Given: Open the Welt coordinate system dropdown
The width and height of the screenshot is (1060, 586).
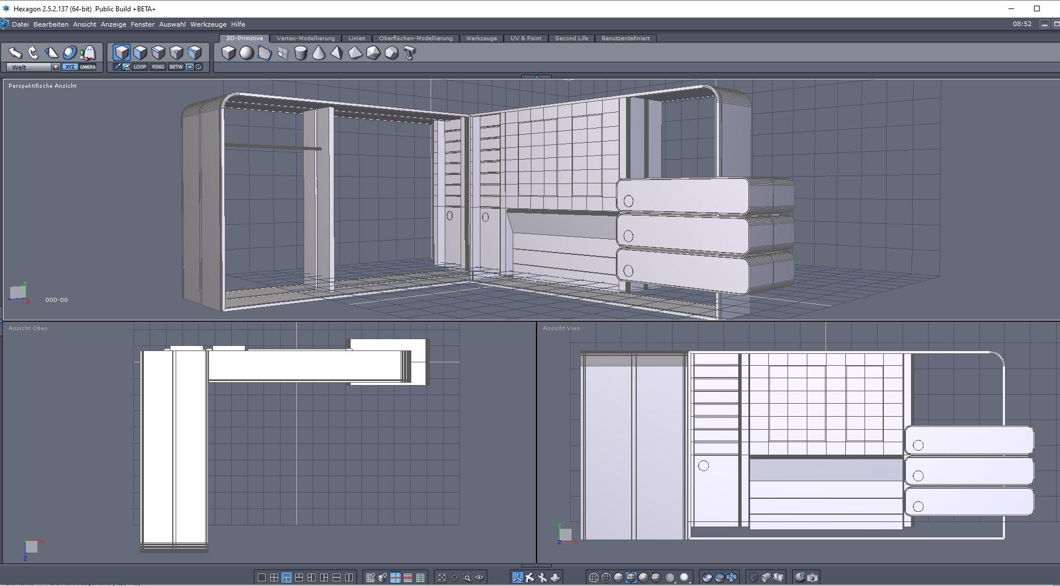Looking at the screenshot, I should pyautogui.click(x=56, y=67).
